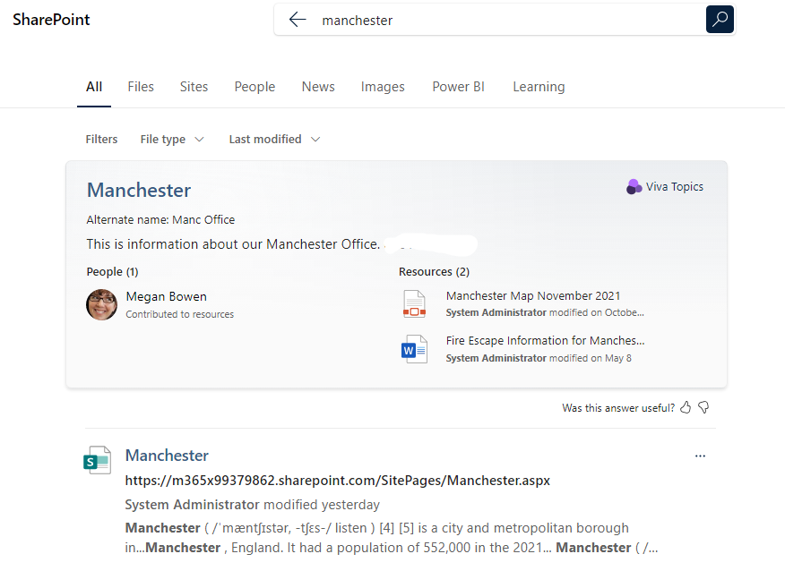
Task: Click the Manchester result snippet text
Action: click(x=392, y=538)
